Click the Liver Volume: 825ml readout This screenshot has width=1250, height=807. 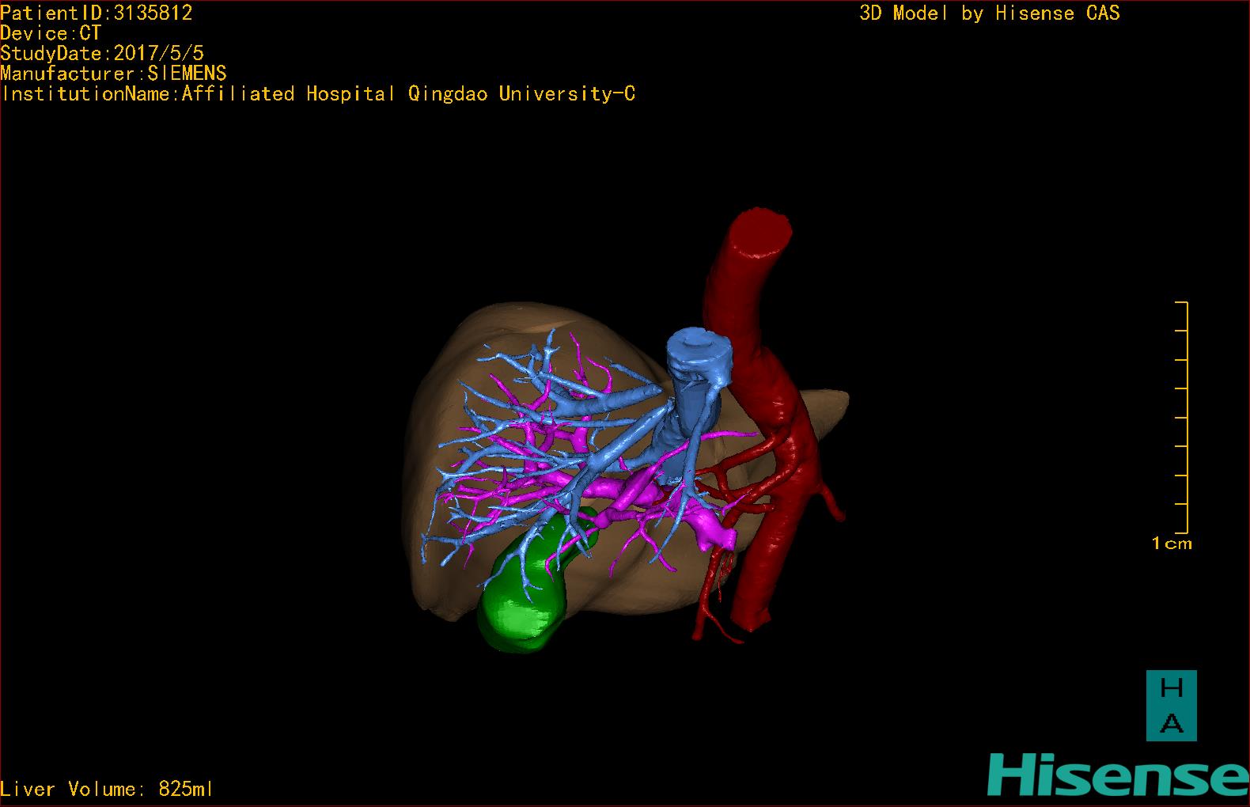click(107, 789)
